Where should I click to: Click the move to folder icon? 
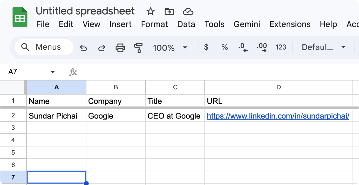(169, 11)
